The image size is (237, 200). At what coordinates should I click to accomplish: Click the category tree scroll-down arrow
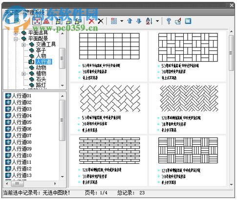pyautogui.click(x=63, y=86)
